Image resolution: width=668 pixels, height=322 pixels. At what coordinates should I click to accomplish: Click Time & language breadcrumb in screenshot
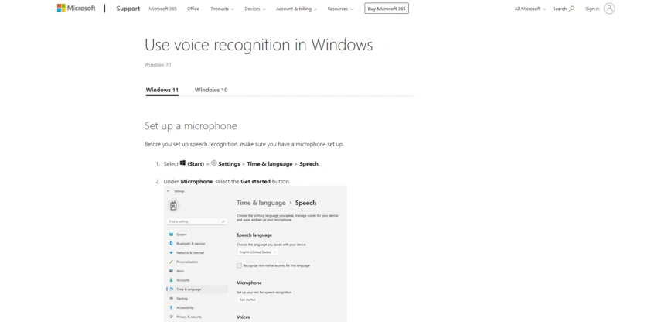(x=261, y=203)
